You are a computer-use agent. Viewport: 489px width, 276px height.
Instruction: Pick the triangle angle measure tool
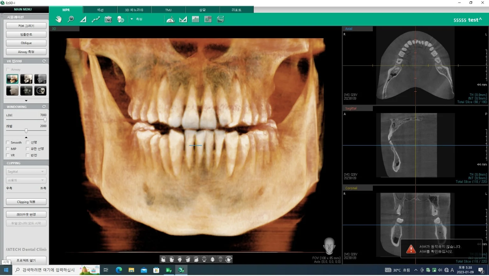(83, 19)
